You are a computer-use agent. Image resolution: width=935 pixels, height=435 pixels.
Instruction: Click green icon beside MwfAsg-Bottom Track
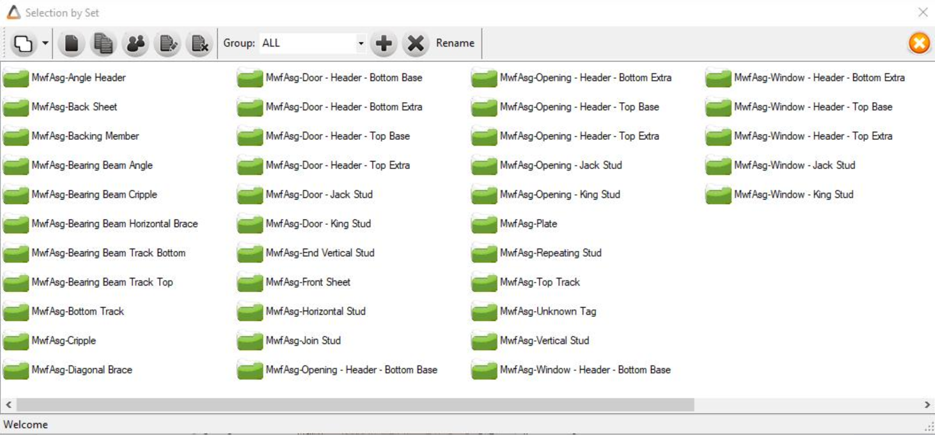16,312
